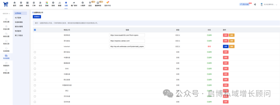This screenshot has height=105, width=280.
Task: Tick the EMS row checkbox
Action: click(x=35, y=69)
